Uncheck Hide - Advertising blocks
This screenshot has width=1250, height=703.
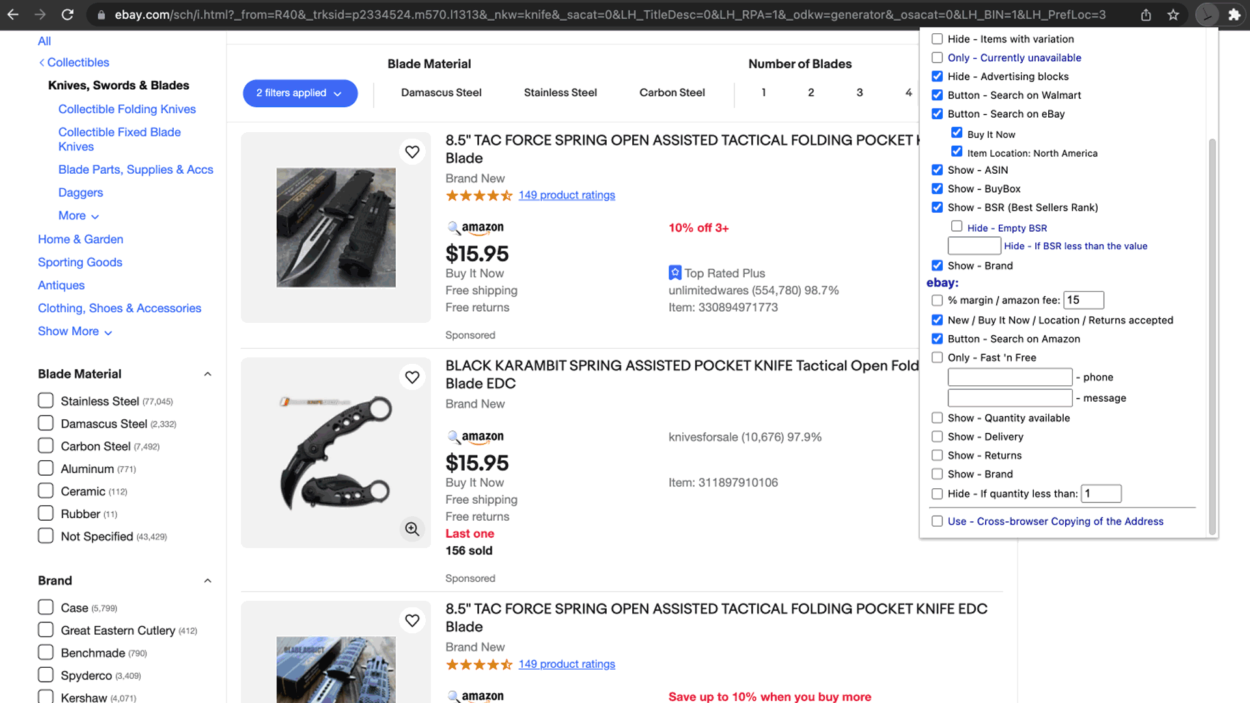937,76
